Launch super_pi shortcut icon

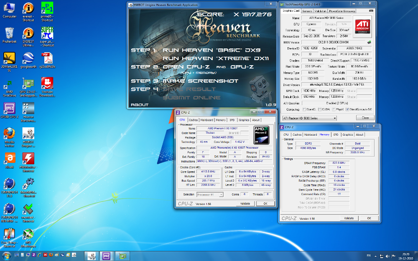[x=47, y=37]
